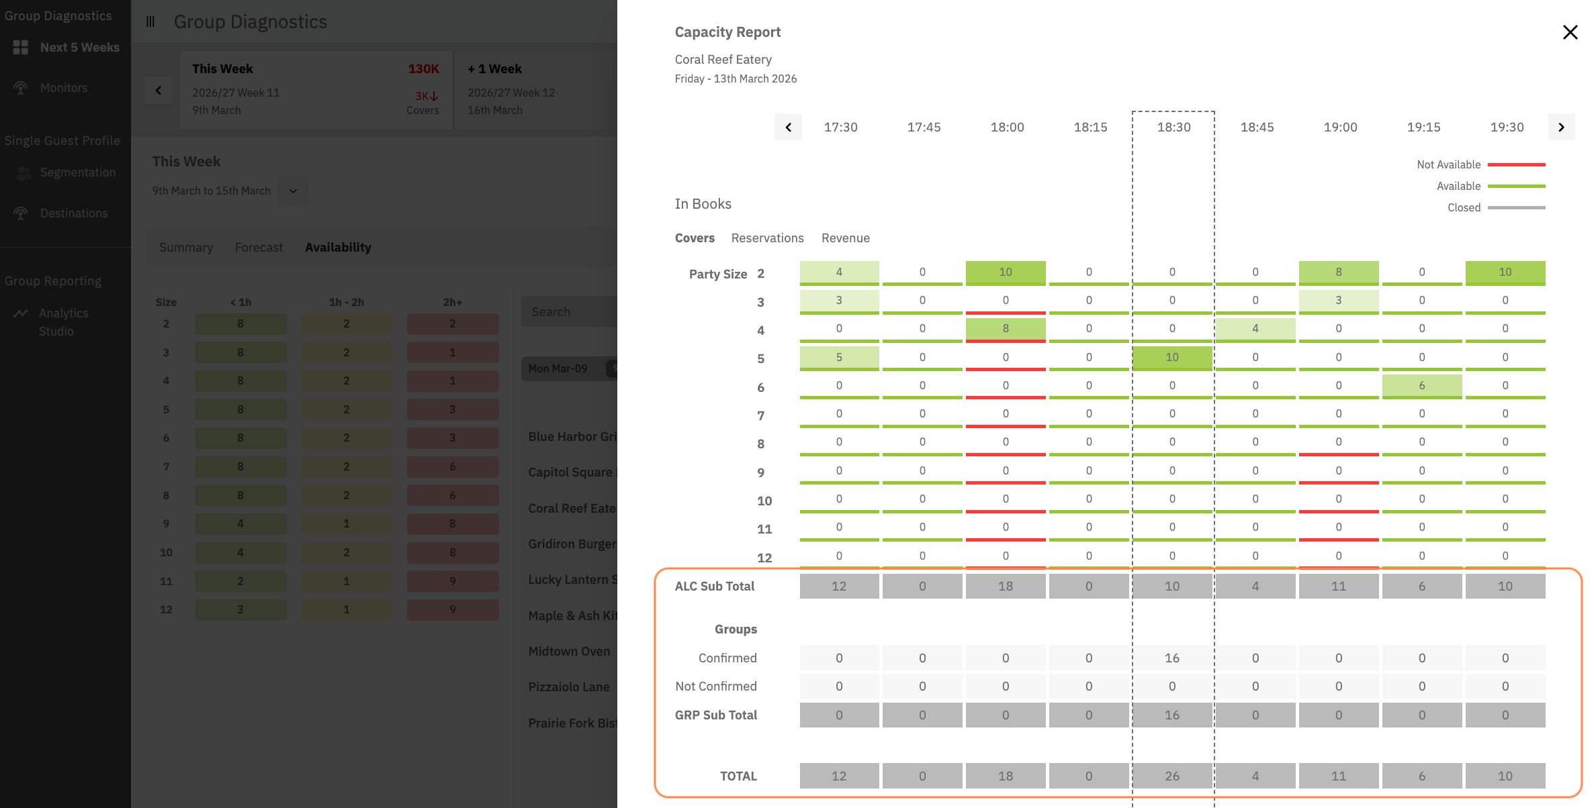
Task: Click the Monitors broadcast icon
Action: click(21, 88)
